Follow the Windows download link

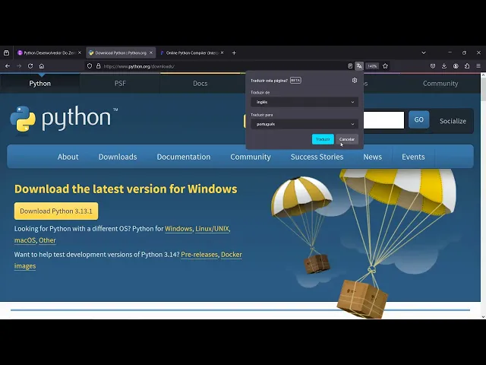[x=178, y=229]
